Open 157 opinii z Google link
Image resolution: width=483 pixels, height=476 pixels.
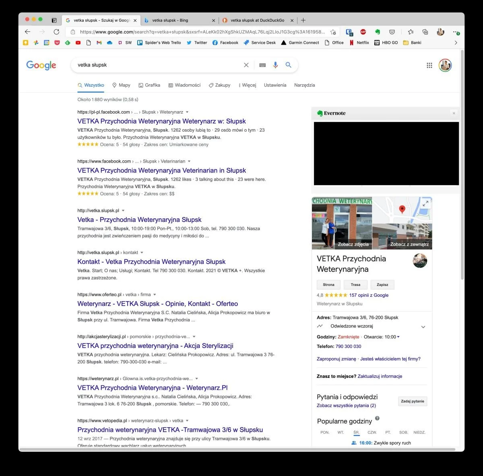(369, 295)
